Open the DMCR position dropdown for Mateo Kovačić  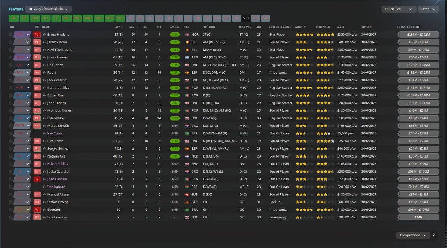tap(22, 126)
